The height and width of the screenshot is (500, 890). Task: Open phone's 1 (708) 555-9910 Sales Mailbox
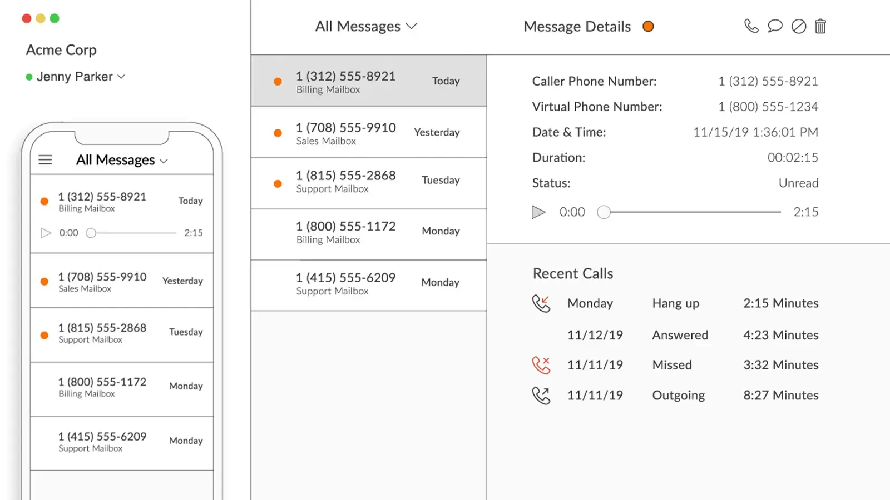122,281
